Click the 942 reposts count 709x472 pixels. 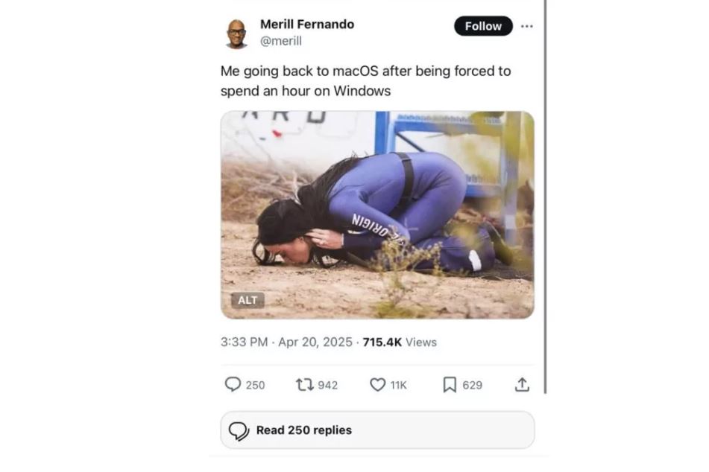(328, 386)
